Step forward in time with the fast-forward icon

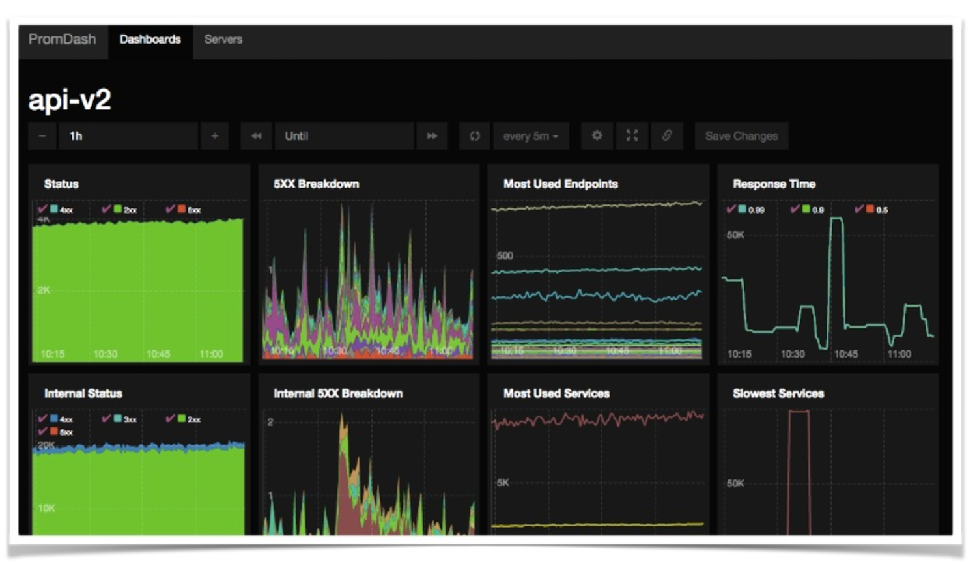point(432,136)
